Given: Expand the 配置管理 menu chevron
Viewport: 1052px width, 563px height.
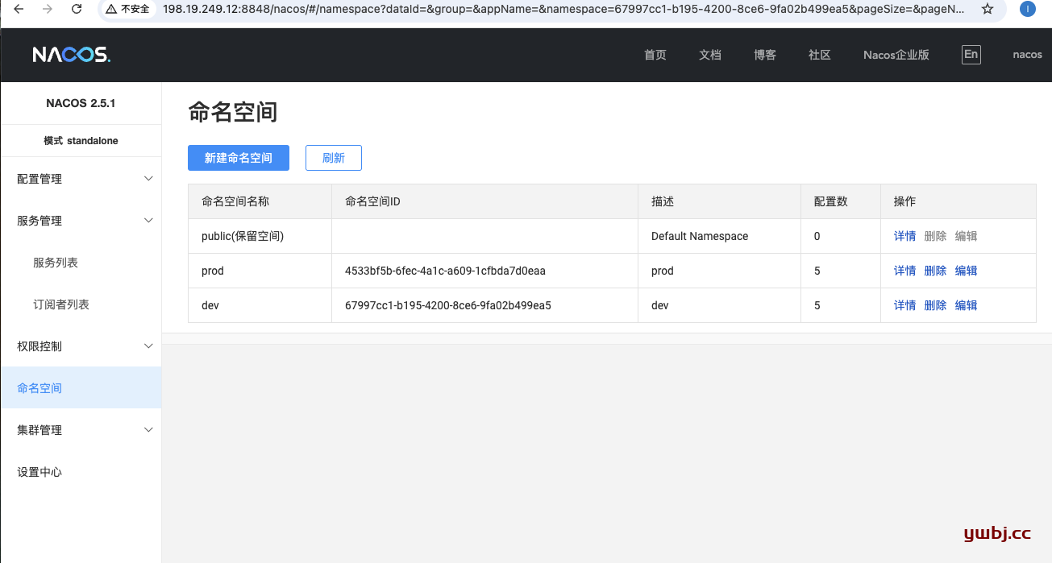Looking at the screenshot, I should point(148,179).
